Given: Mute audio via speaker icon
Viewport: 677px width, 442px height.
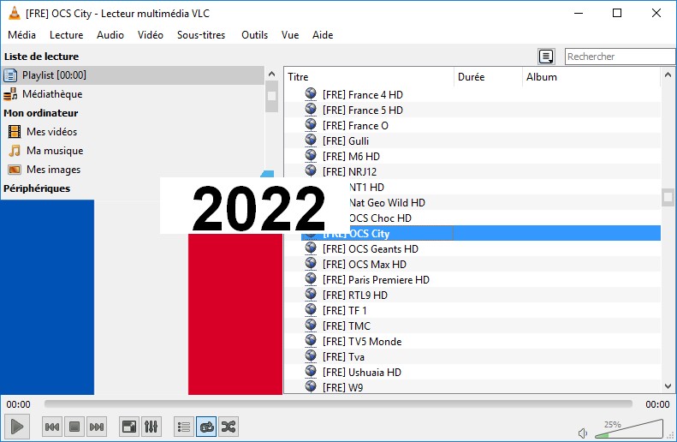Looking at the screenshot, I should pos(583,433).
